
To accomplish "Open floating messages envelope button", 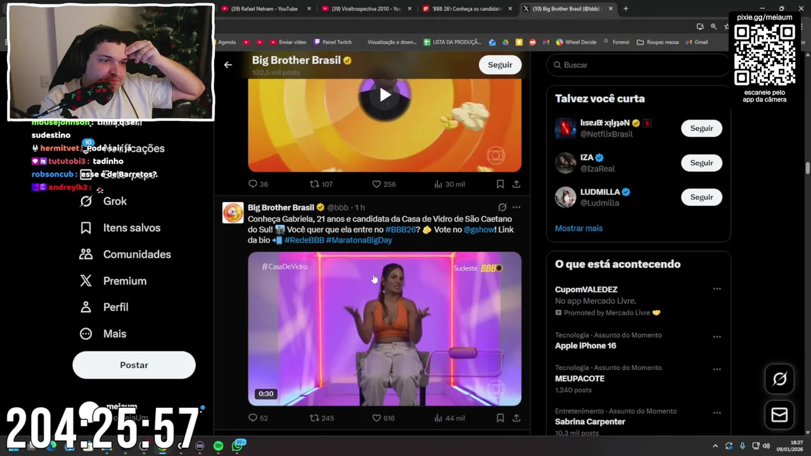I will [779, 415].
